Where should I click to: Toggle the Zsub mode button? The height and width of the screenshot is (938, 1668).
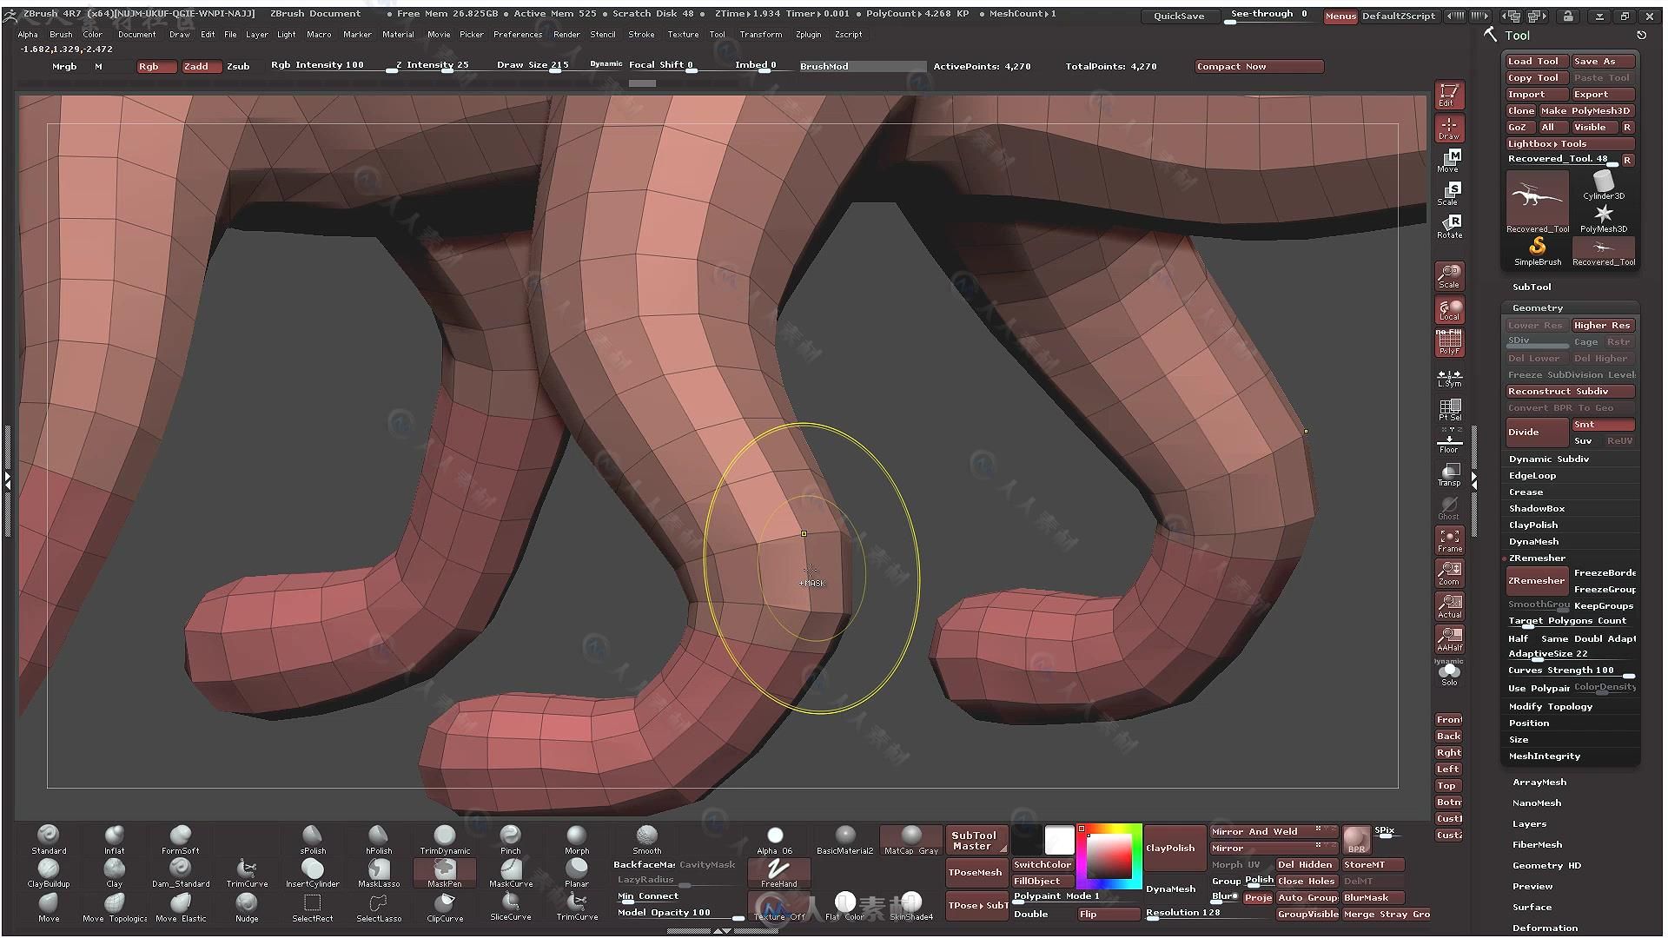click(x=238, y=67)
